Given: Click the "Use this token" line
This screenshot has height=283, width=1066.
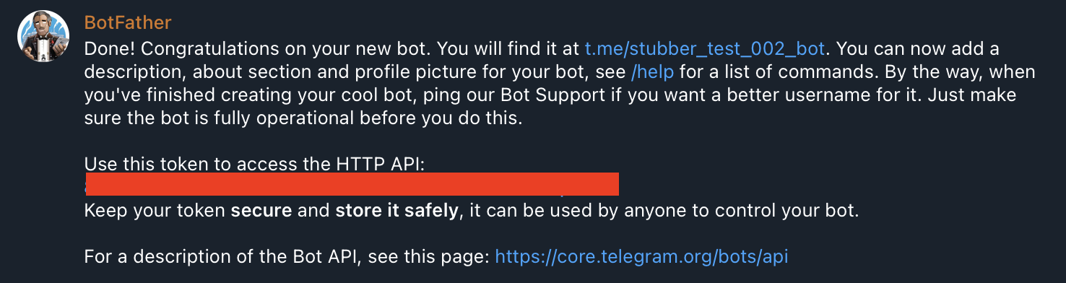Looking at the screenshot, I should [254, 164].
